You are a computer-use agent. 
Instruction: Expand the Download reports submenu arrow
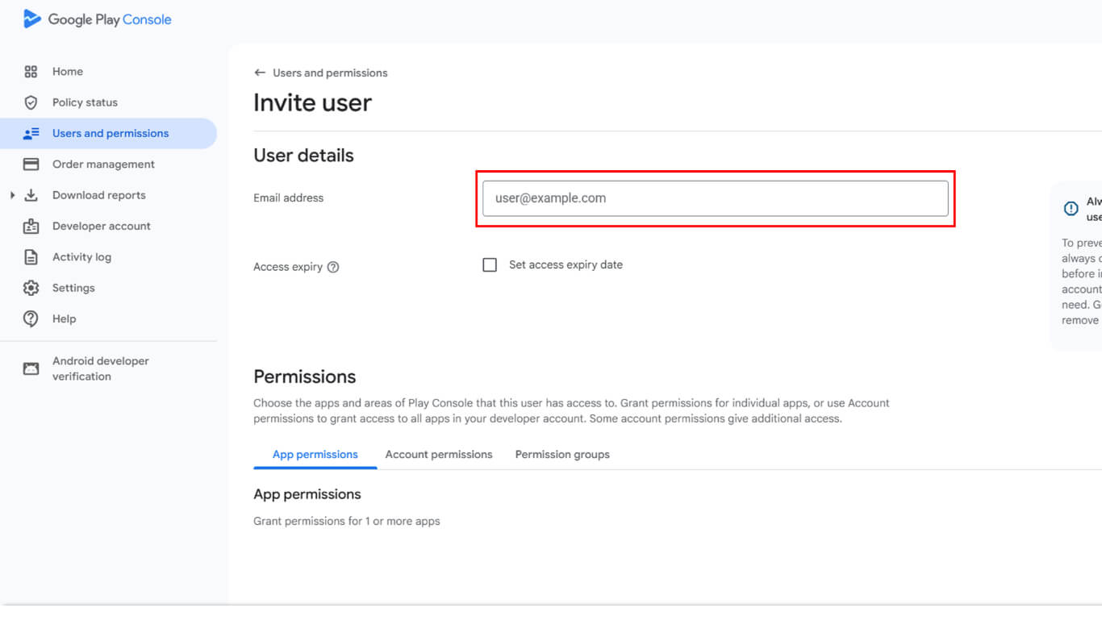coord(12,195)
